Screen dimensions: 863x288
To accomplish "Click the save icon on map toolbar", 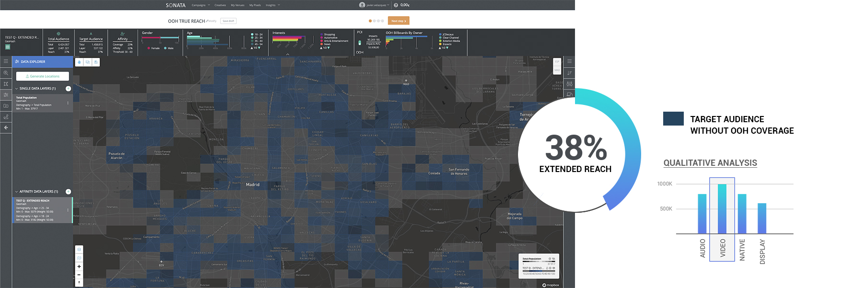I will point(96,62).
